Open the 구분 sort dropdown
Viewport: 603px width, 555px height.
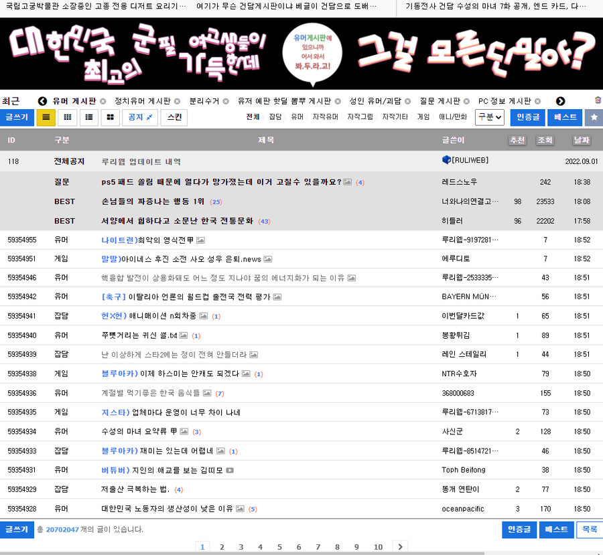click(x=491, y=117)
